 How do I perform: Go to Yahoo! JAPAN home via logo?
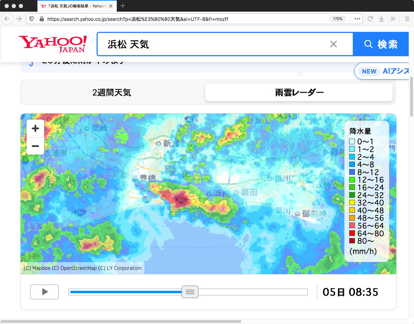pos(53,44)
